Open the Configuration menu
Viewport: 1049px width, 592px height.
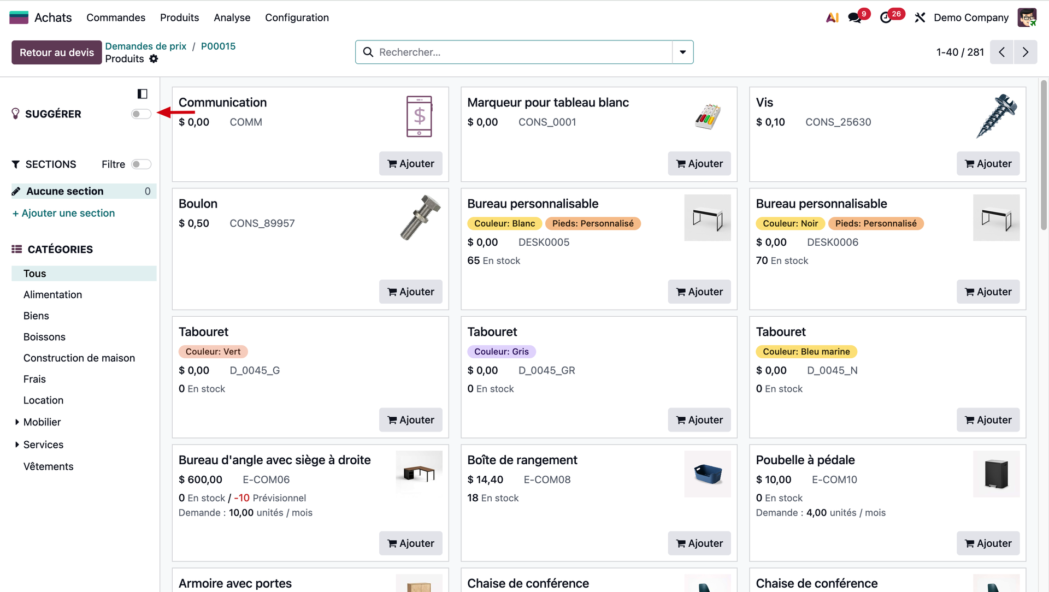pos(297,17)
